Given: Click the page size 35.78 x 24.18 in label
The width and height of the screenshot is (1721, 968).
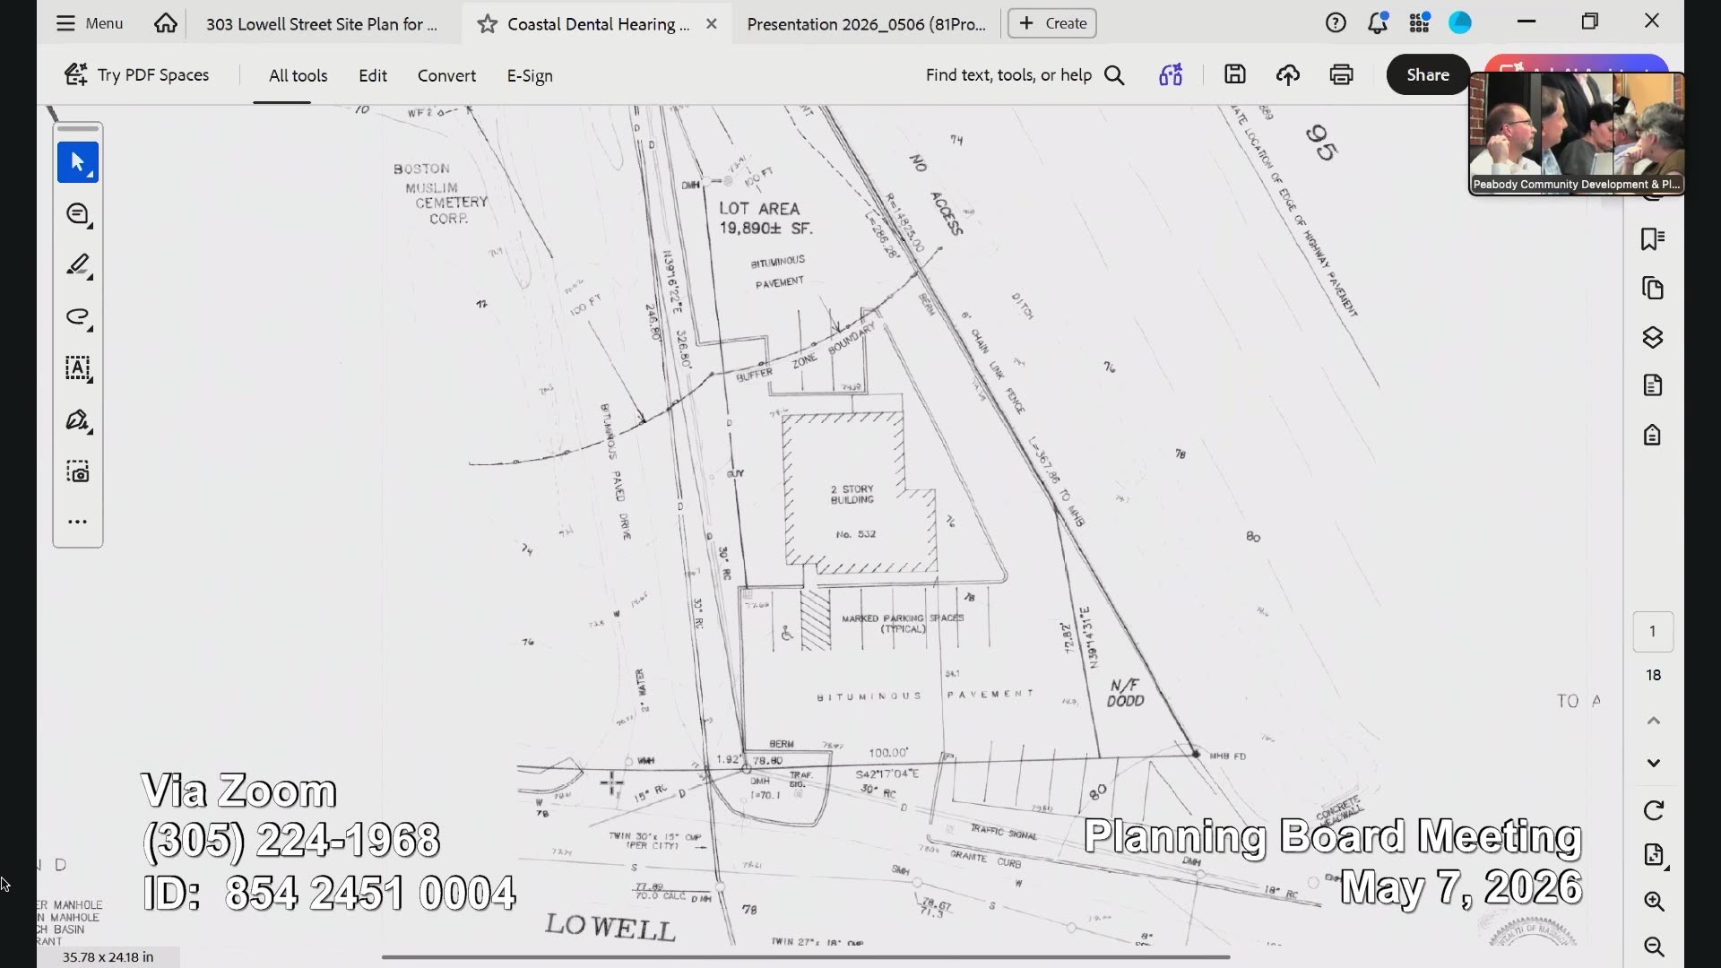Looking at the screenshot, I should (x=108, y=957).
